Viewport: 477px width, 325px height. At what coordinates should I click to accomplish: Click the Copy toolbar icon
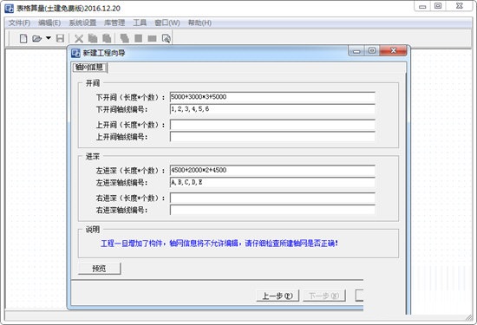click(x=93, y=38)
